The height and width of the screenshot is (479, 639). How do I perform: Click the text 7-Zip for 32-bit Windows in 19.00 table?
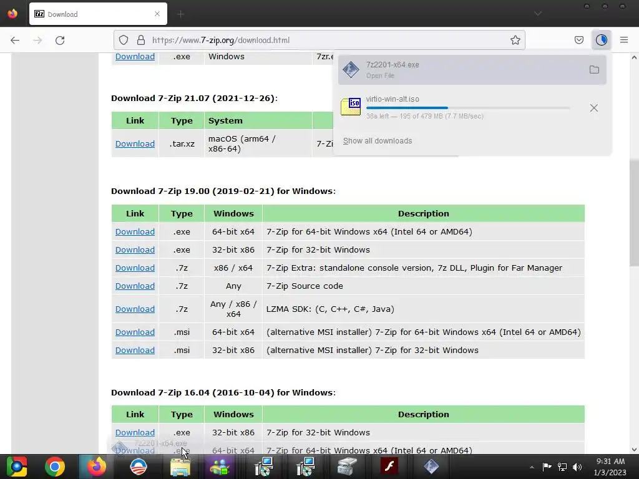click(318, 249)
